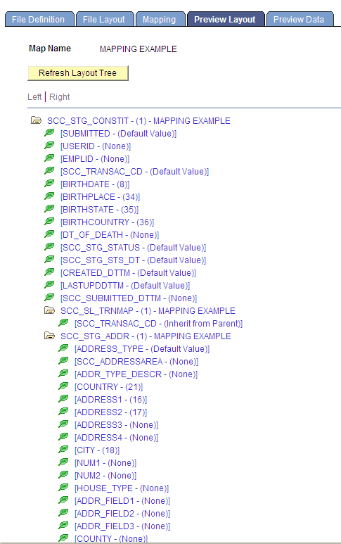This screenshot has width=341, height=544.
Task: Click the Right navigation link
Action: (60, 97)
